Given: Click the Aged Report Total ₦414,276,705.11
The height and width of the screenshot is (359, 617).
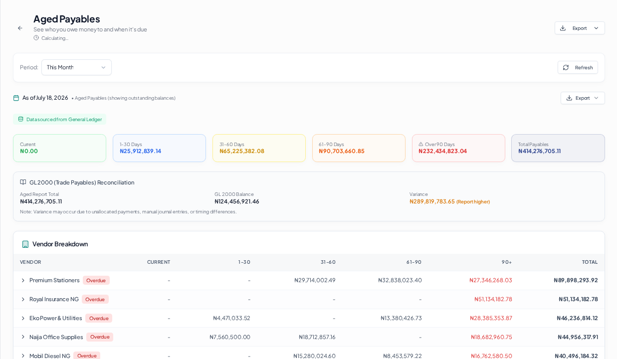Looking at the screenshot, I should pos(41,201).
